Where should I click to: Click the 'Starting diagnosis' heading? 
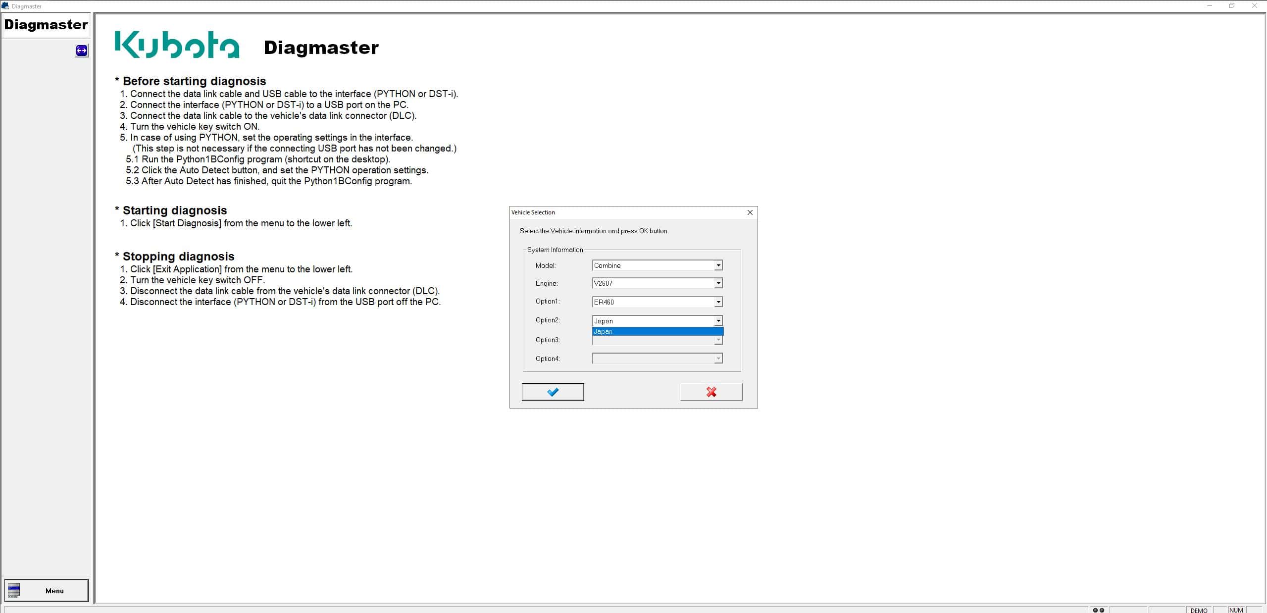(x=175, y=210)
